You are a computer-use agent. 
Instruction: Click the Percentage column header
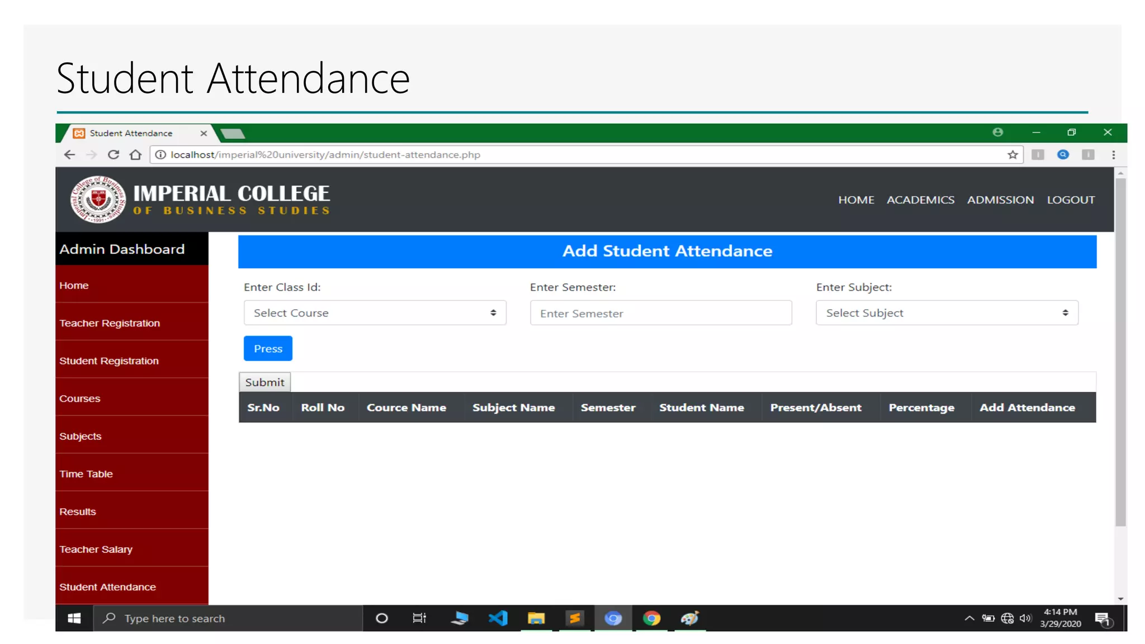pos(921,408)
